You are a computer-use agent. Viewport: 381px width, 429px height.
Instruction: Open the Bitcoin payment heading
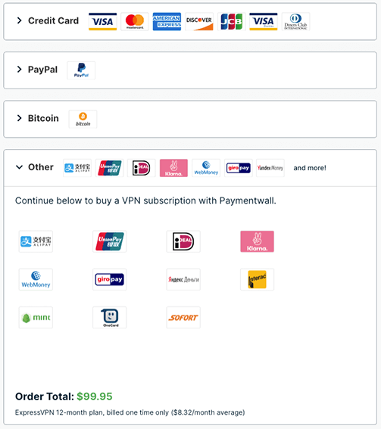pos(43,118)
